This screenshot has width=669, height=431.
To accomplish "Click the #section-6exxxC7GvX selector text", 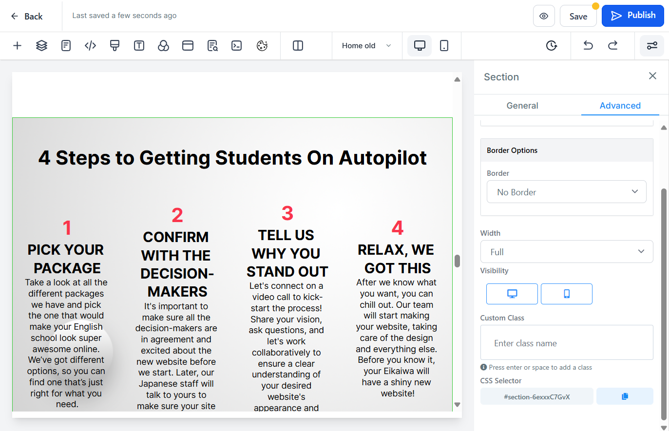I will 537,397.
